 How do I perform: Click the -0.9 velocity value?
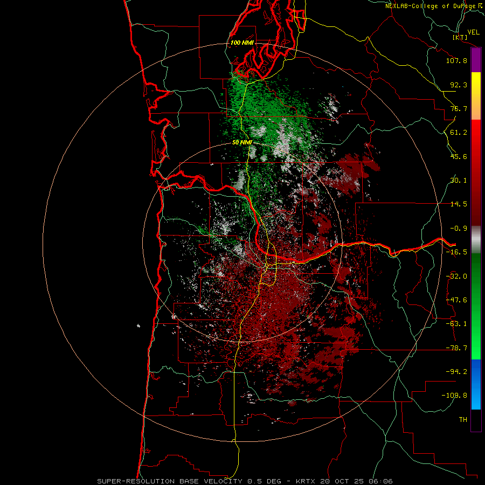coord(459,228)
